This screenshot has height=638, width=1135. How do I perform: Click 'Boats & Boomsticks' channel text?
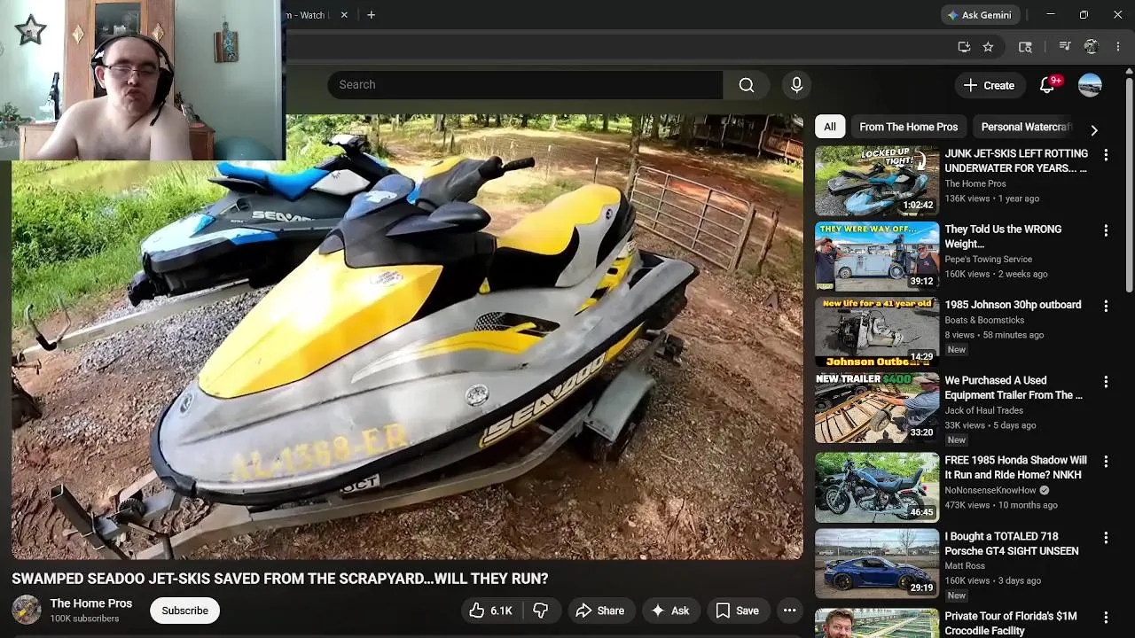(x=984, y=320)
